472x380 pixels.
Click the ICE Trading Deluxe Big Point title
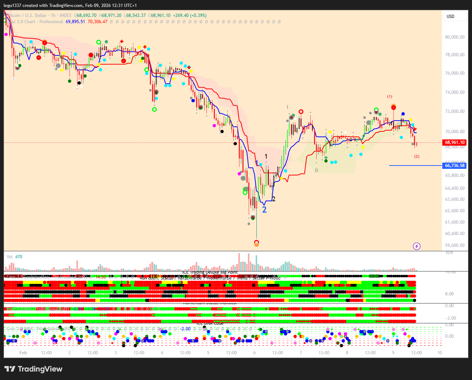210,272
